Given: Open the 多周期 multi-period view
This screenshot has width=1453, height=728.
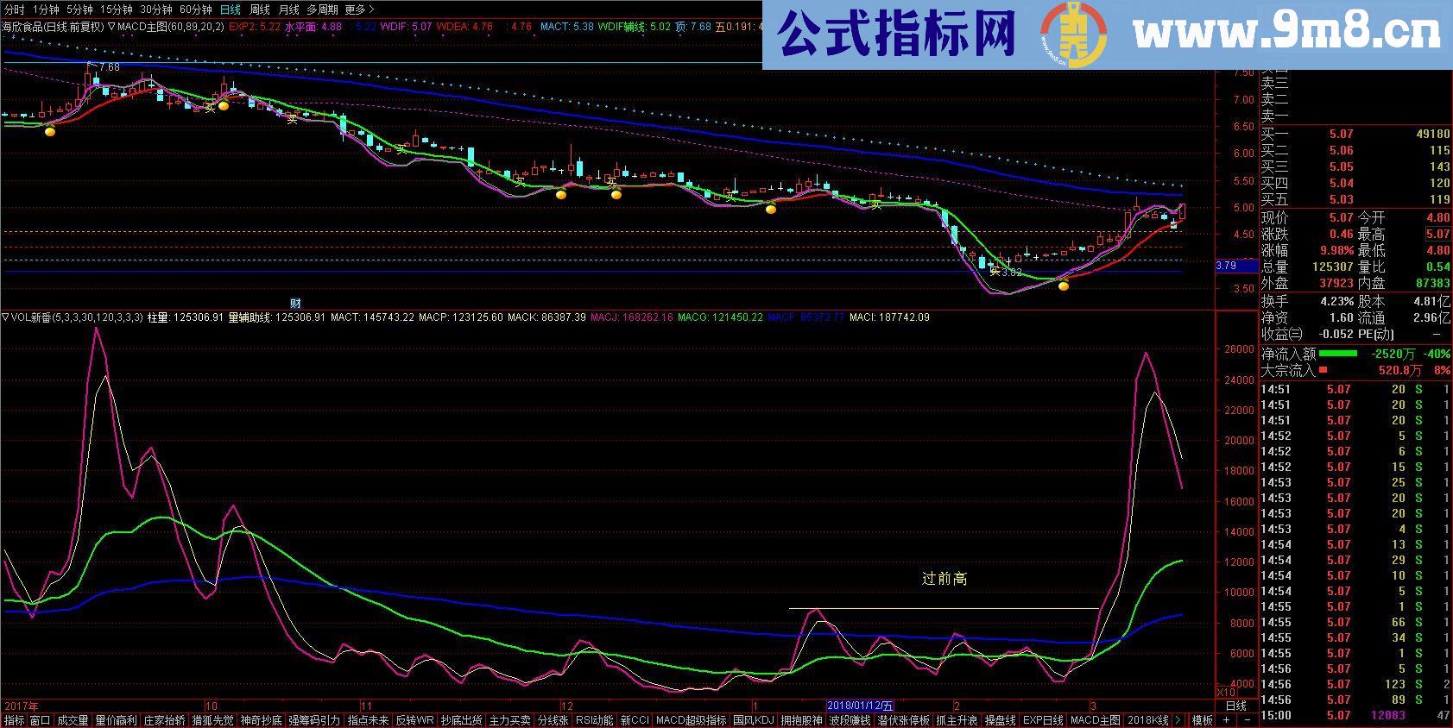Looking at the screenshot, I should tap(322, 9).
